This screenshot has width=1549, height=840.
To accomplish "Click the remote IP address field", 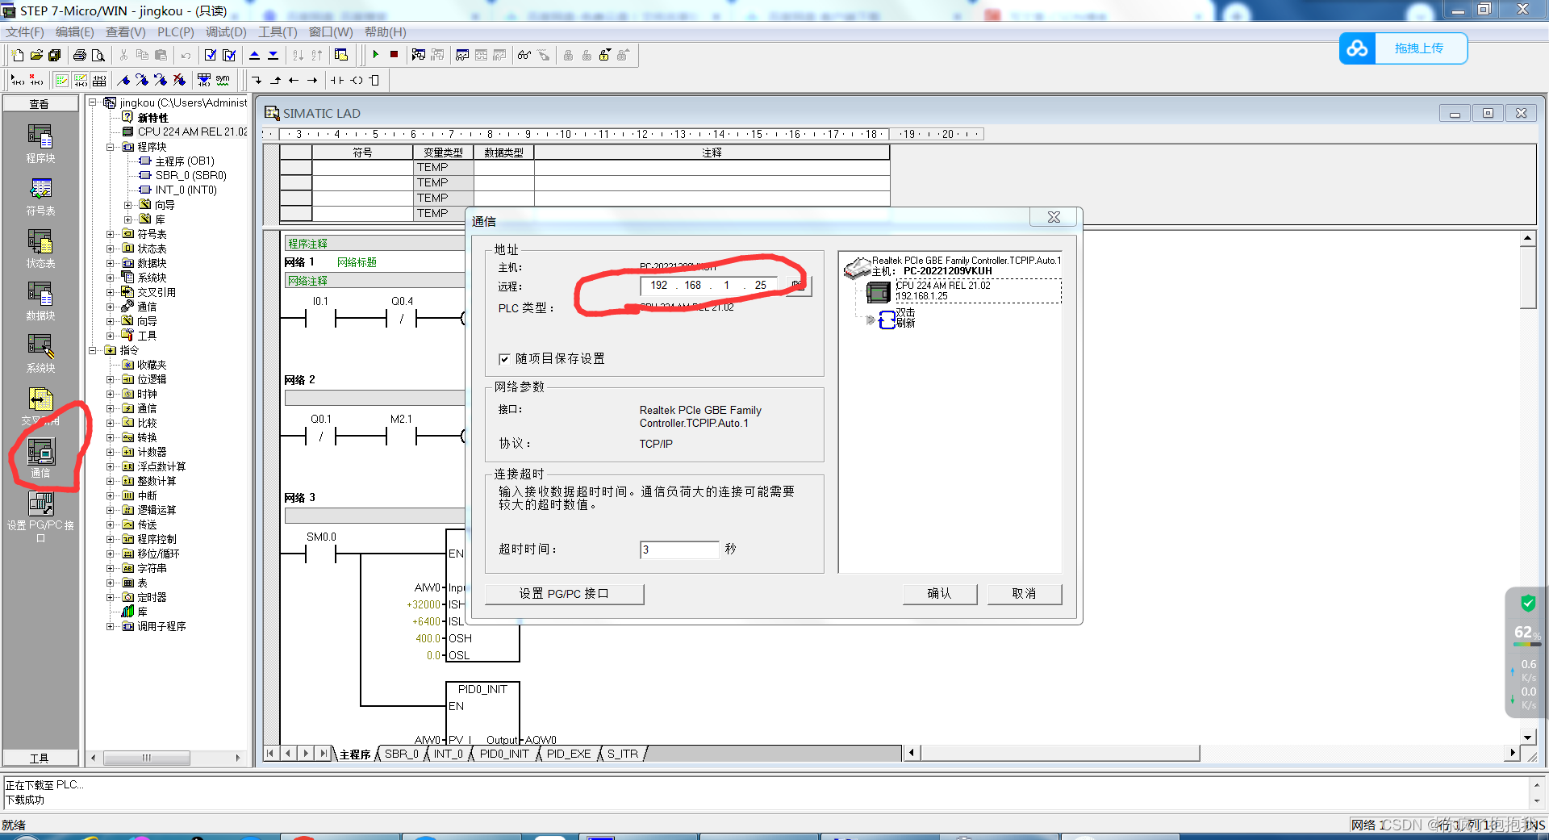I will [710, 285].
